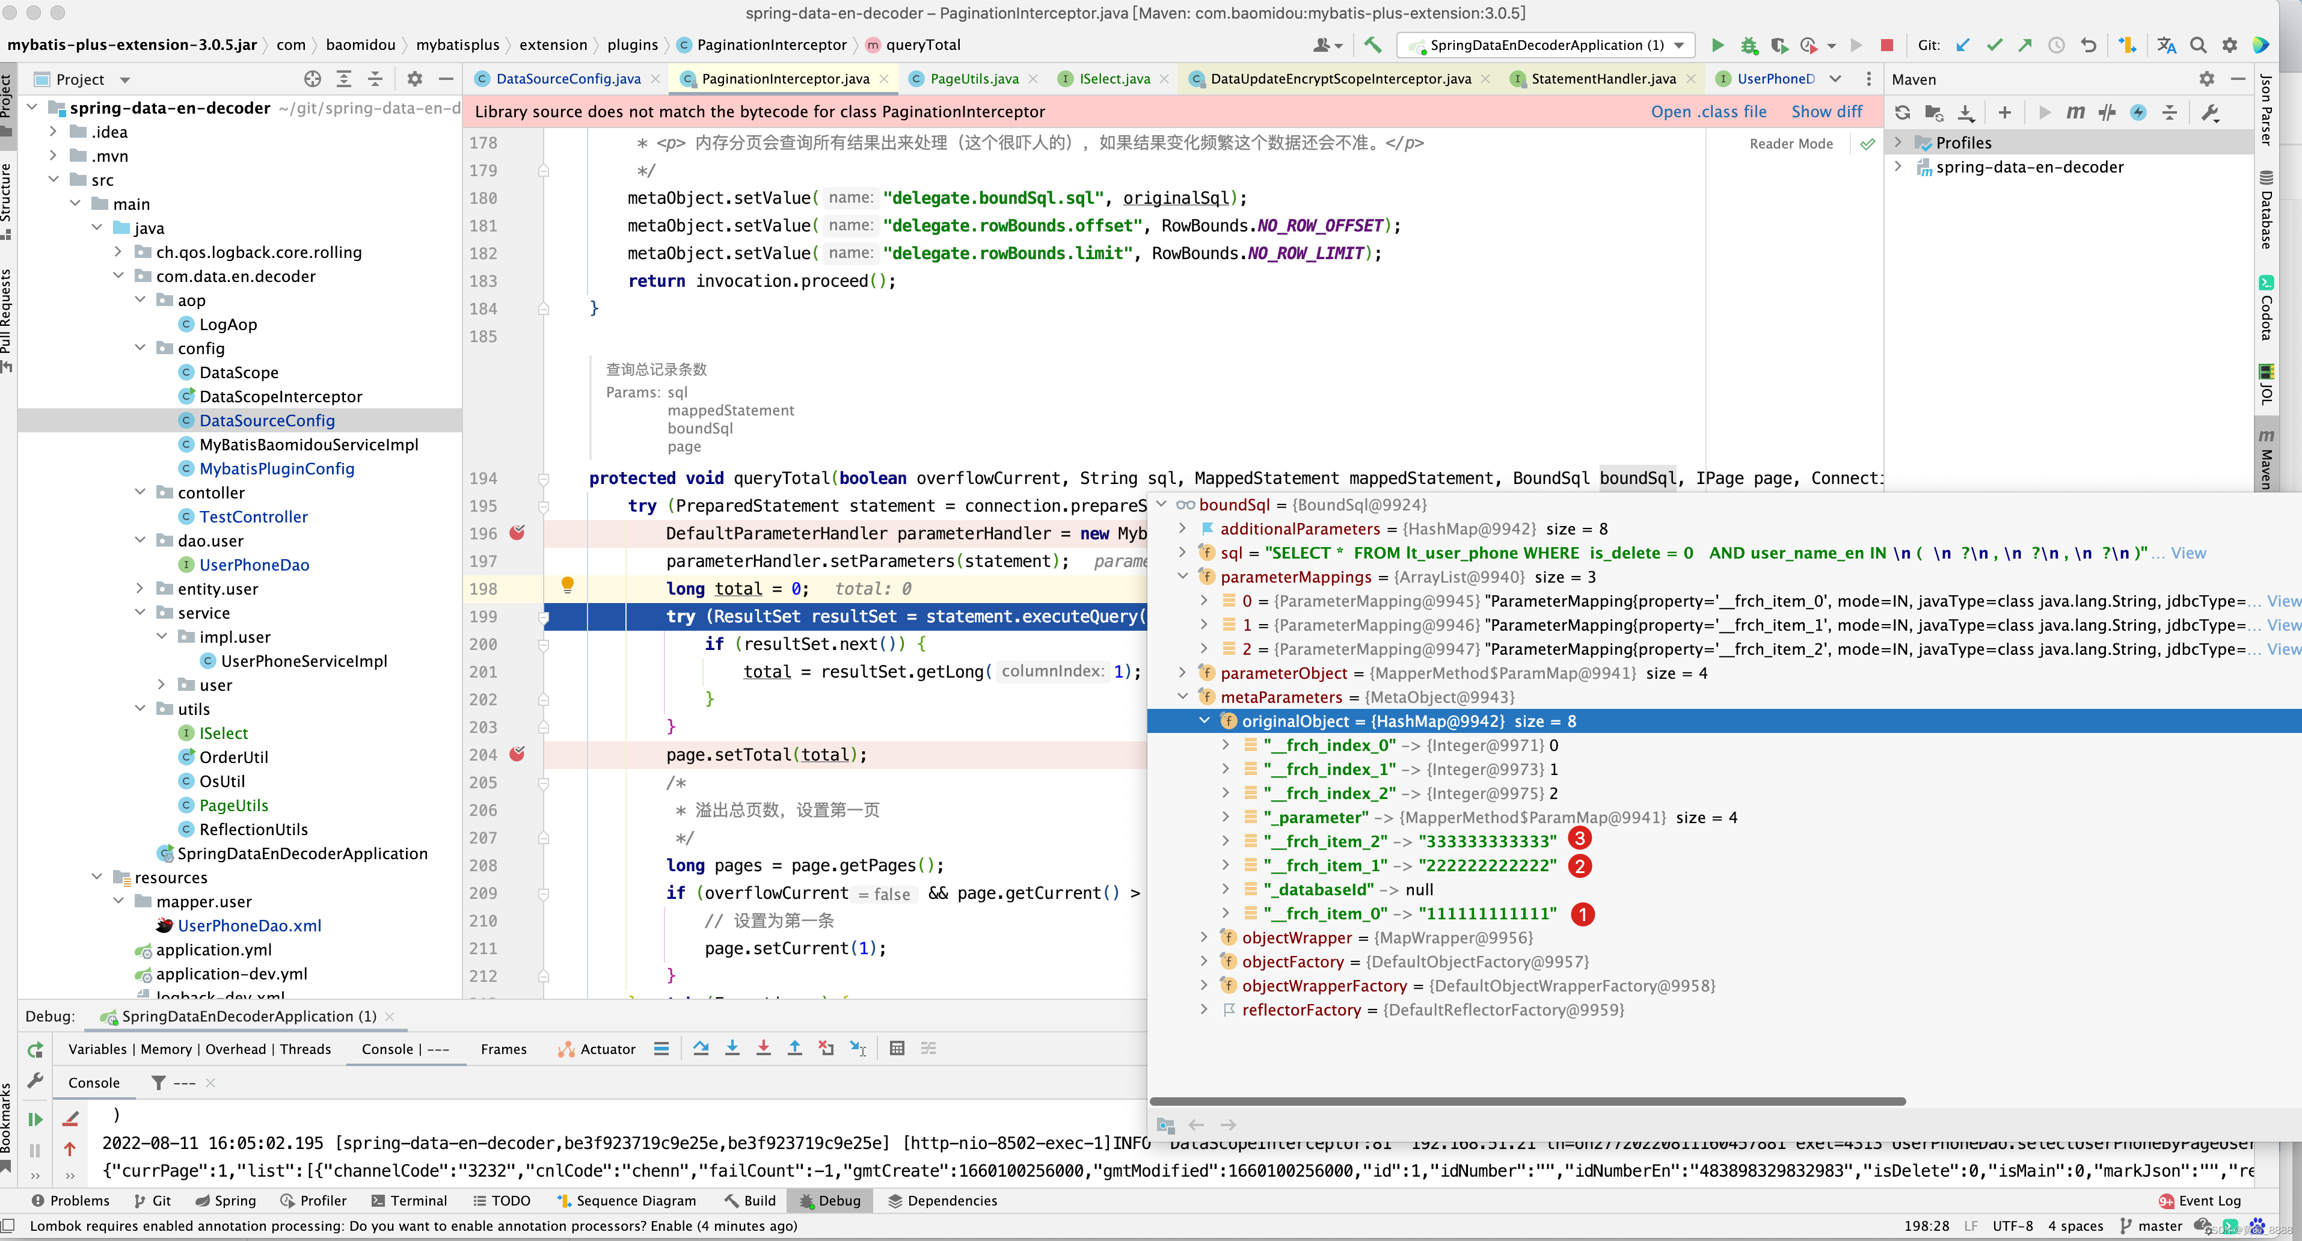The width and height of the screenshot is (2302, 1241).
Task: Build project with the hammer icon
Action: (x=1373, y=44)
